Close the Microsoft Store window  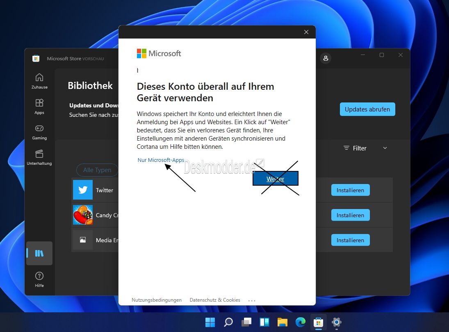[x=401, y=55]
